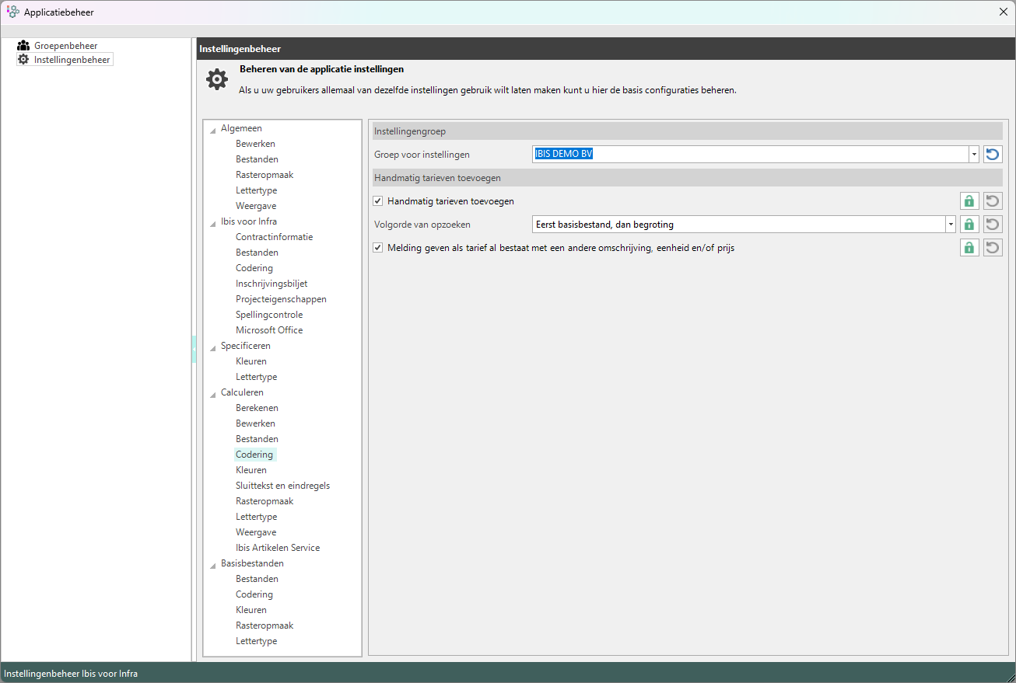Reset the Handmatig tarieven toevoegen setting
1016x683 pixels.
(992, 201)
